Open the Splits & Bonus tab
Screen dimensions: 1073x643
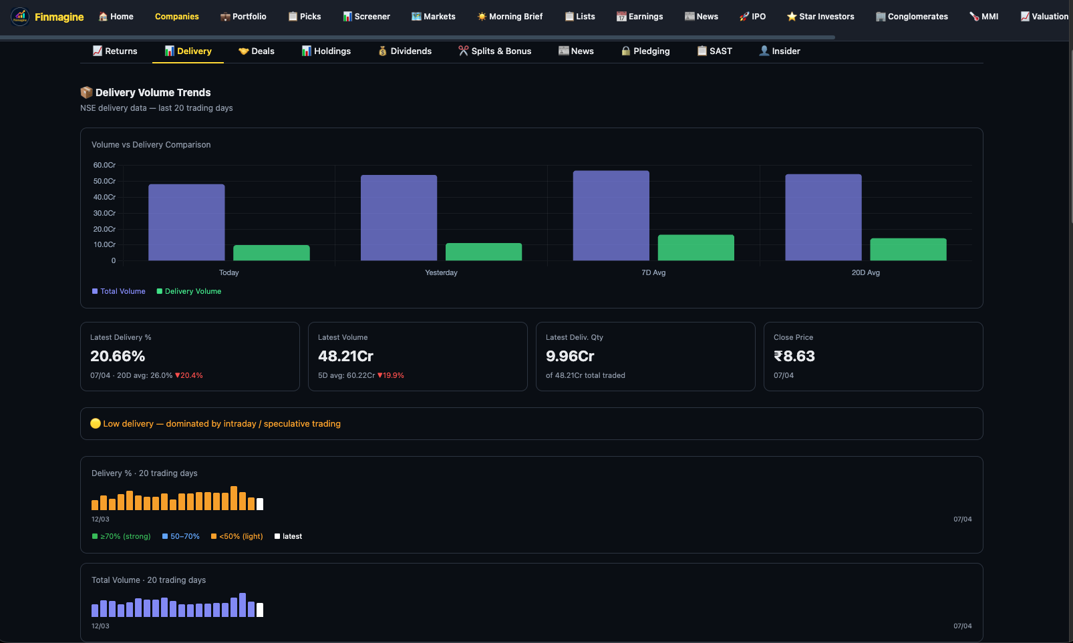(x=494, y=51)
